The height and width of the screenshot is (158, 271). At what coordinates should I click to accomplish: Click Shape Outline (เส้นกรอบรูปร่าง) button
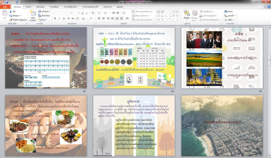[x=209, y=16]
